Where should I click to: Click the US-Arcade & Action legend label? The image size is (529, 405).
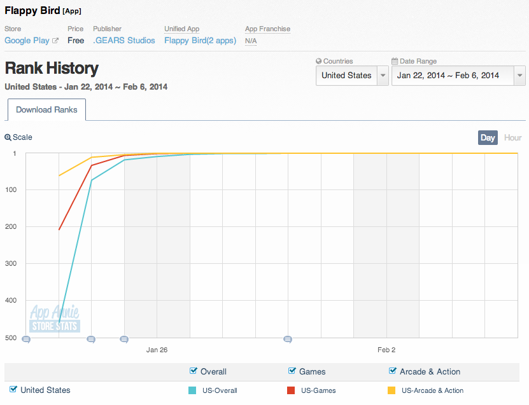[432, 390]
